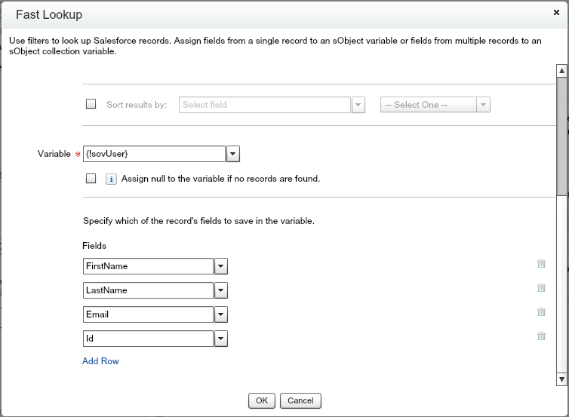Click info icon next to Assign null
Screen dimensions: 569x417
pos(110,179)
